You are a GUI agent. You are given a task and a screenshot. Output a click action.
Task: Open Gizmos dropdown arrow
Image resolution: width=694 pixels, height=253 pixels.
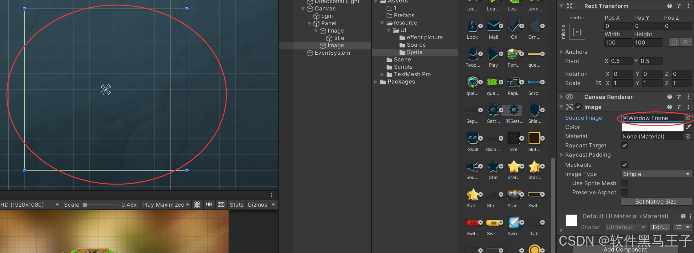[x=273, y=204]
